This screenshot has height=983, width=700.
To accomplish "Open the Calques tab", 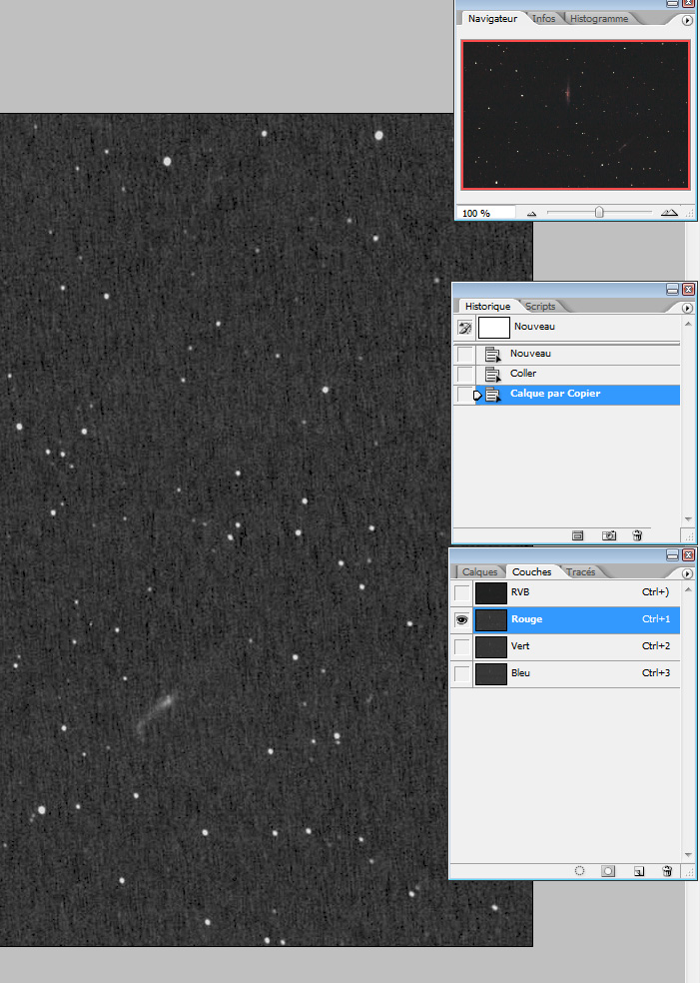I will (x=479, y=571).
